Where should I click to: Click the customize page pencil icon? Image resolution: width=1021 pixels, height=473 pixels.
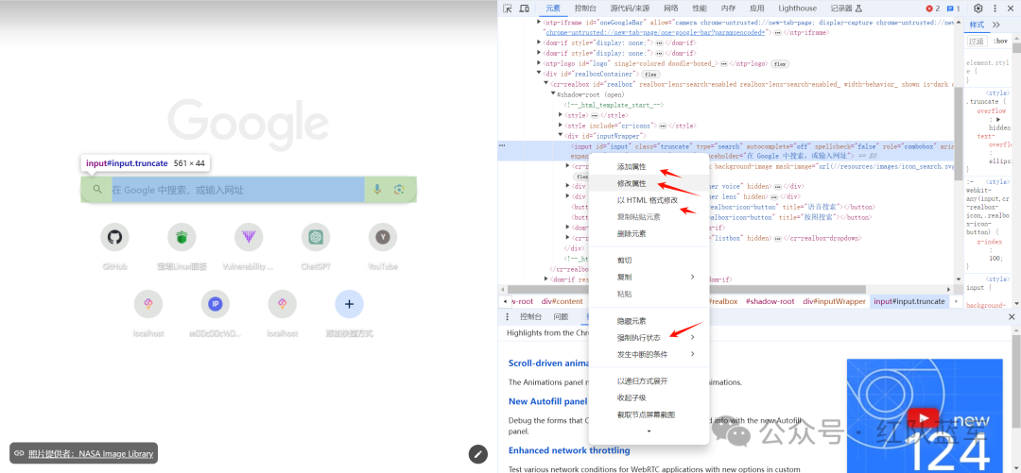pos(478,454)
